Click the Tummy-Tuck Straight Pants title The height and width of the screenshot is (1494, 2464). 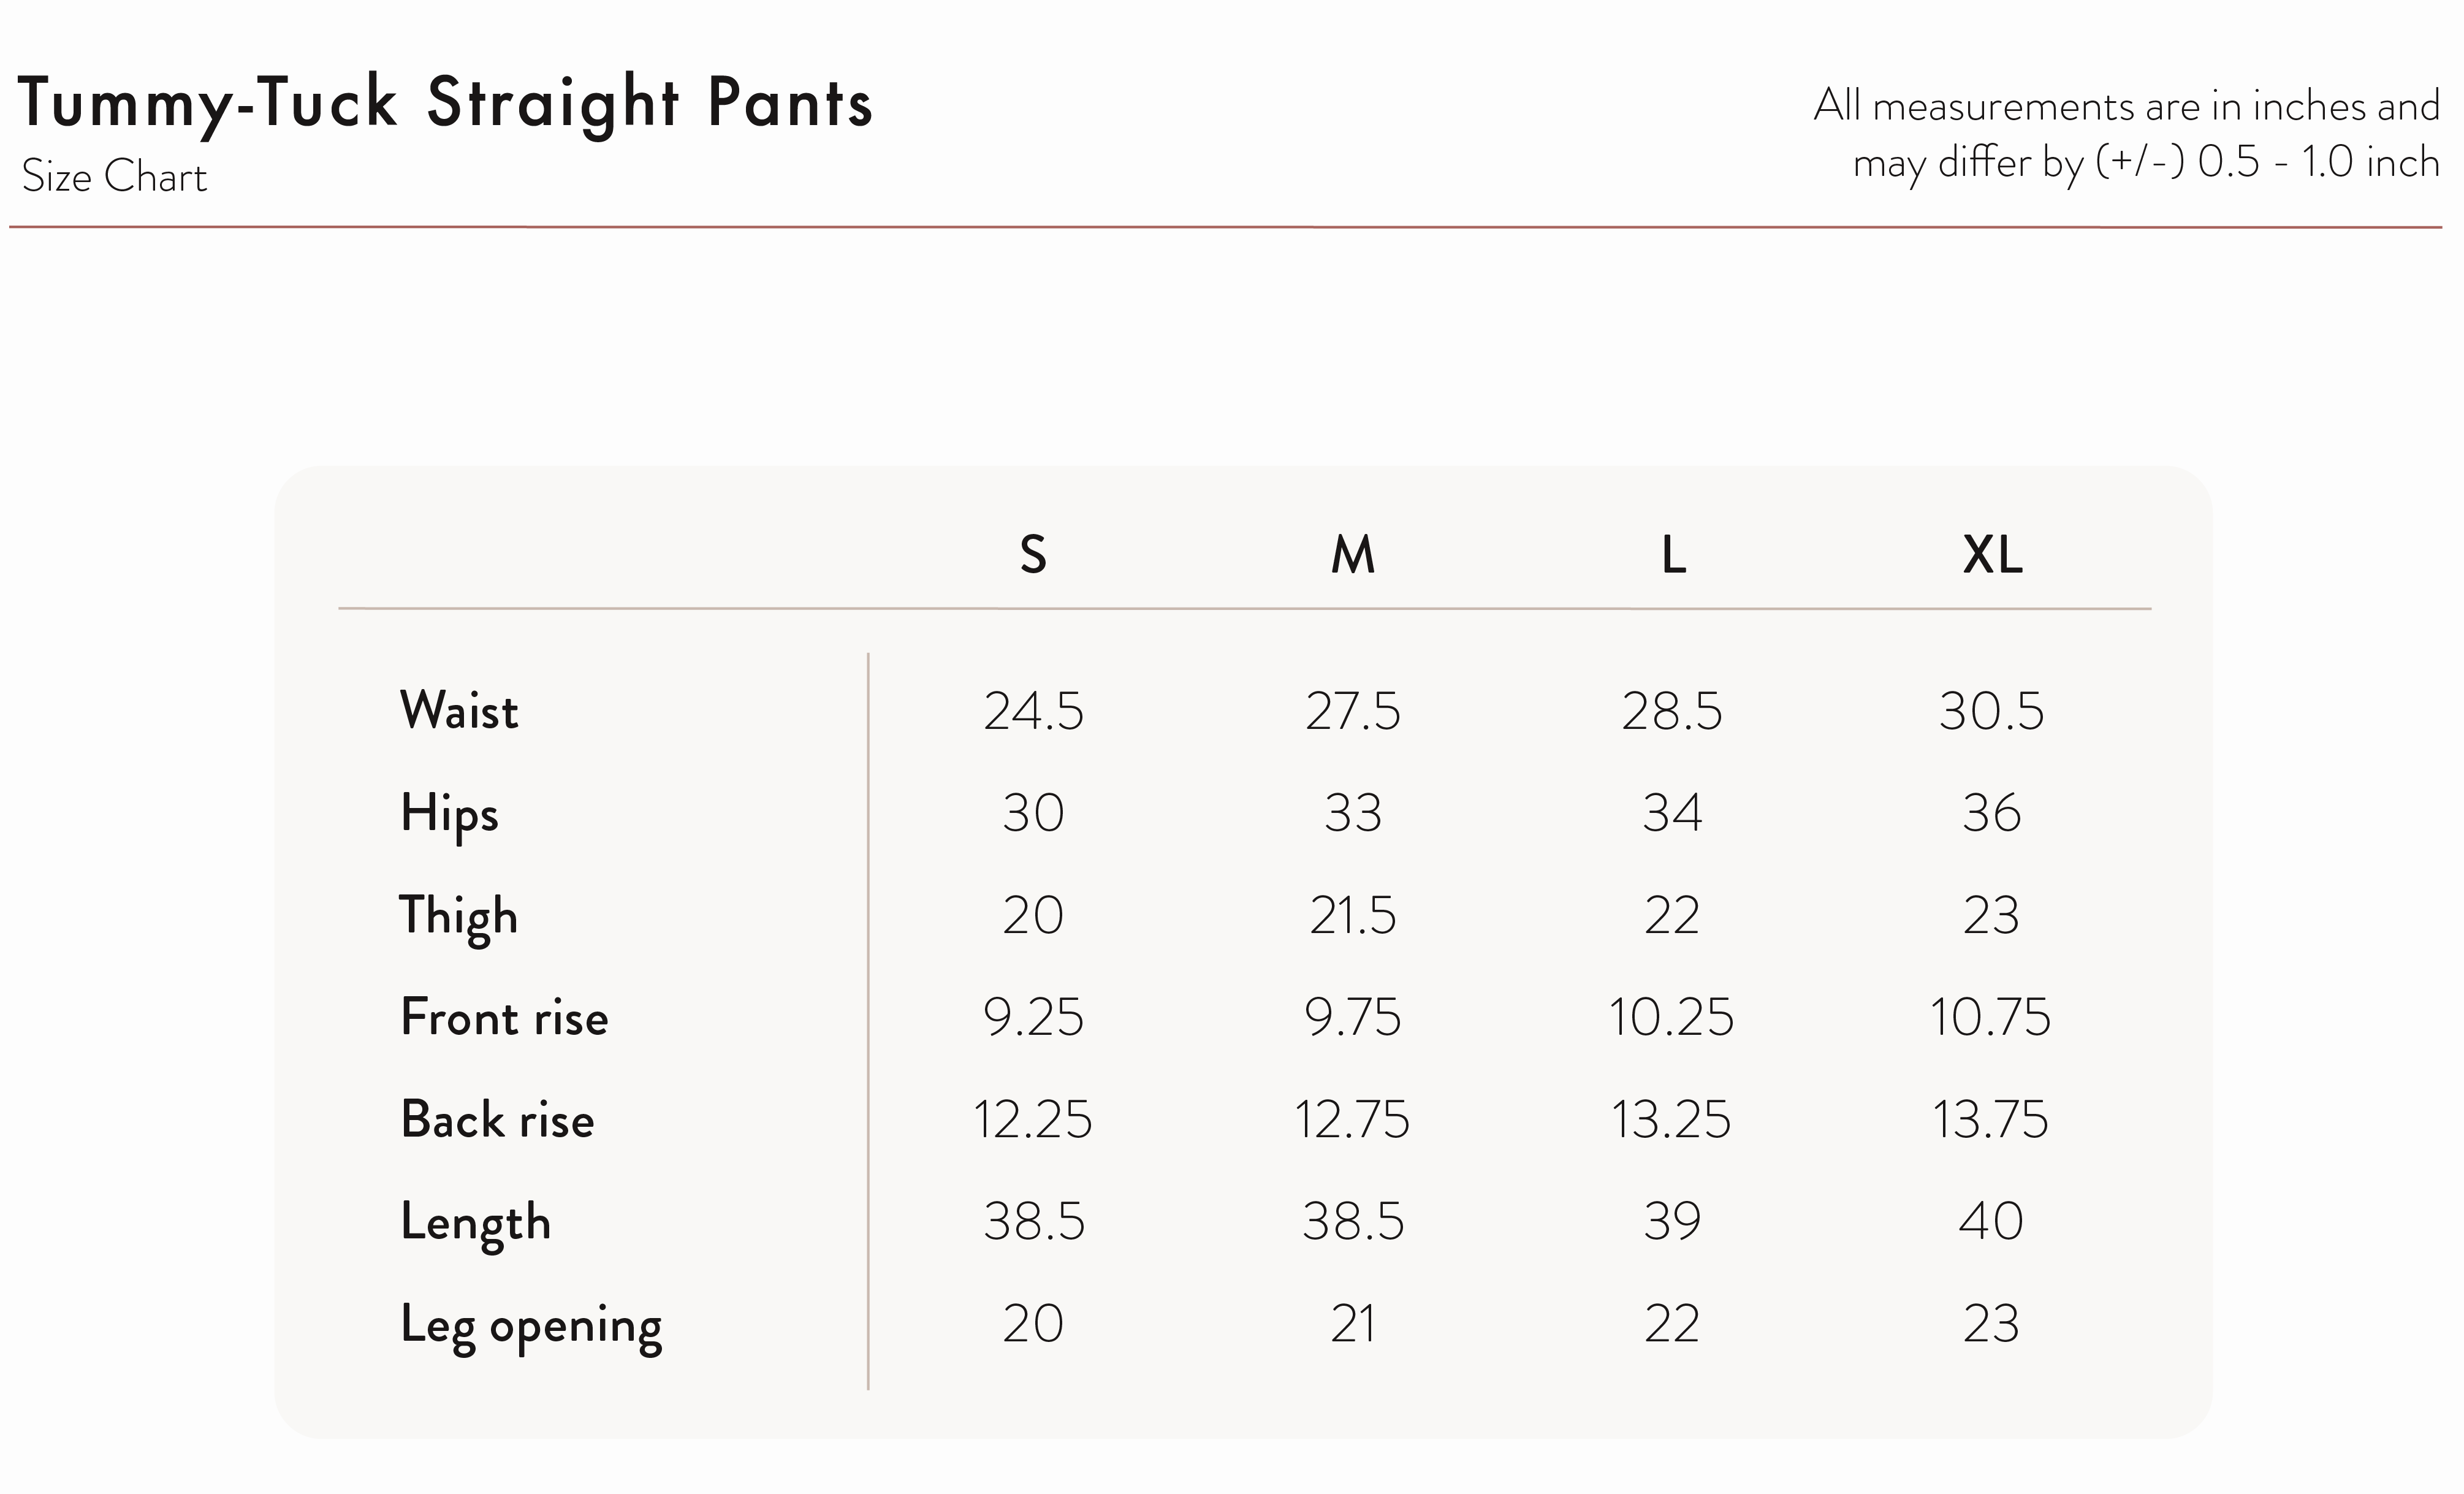tap(445, 105)
